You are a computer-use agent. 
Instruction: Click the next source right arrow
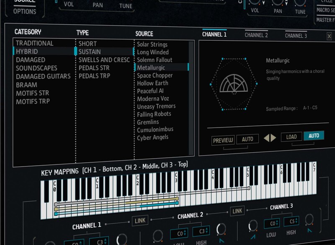pos(273,138)
